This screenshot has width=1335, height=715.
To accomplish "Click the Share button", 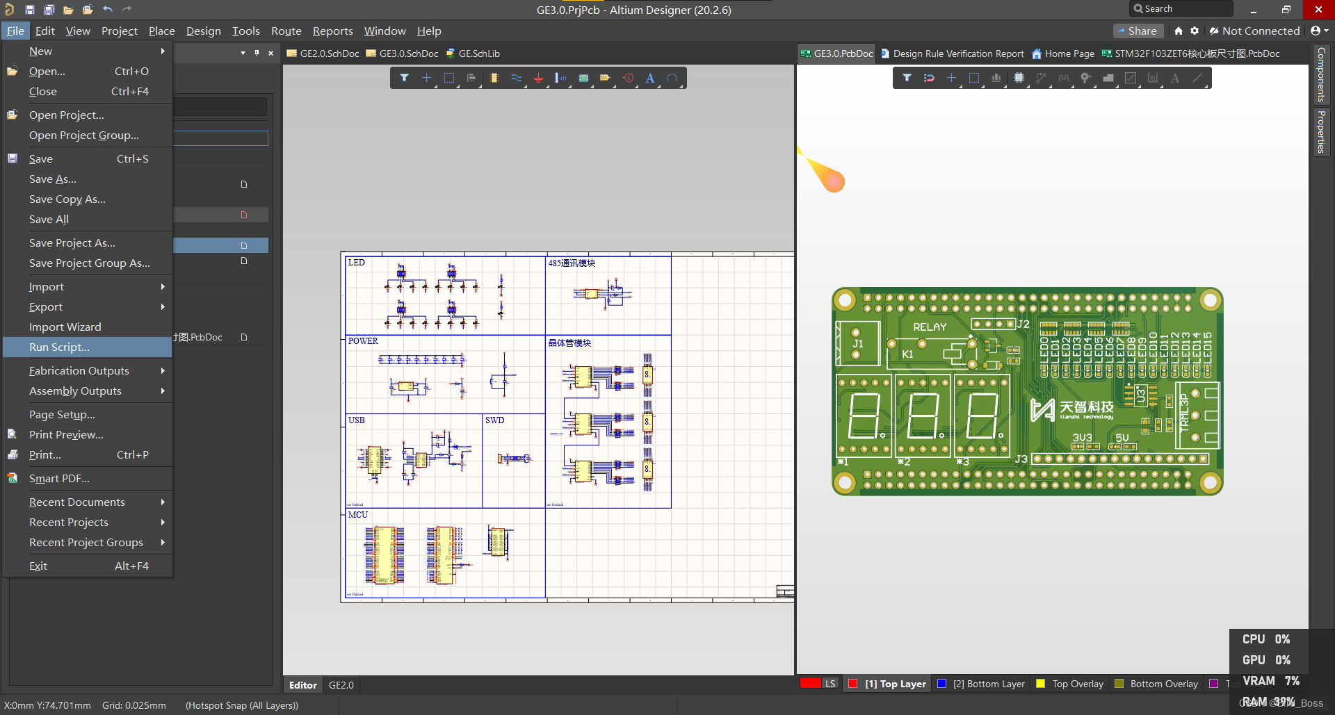I will (1138, 31).
